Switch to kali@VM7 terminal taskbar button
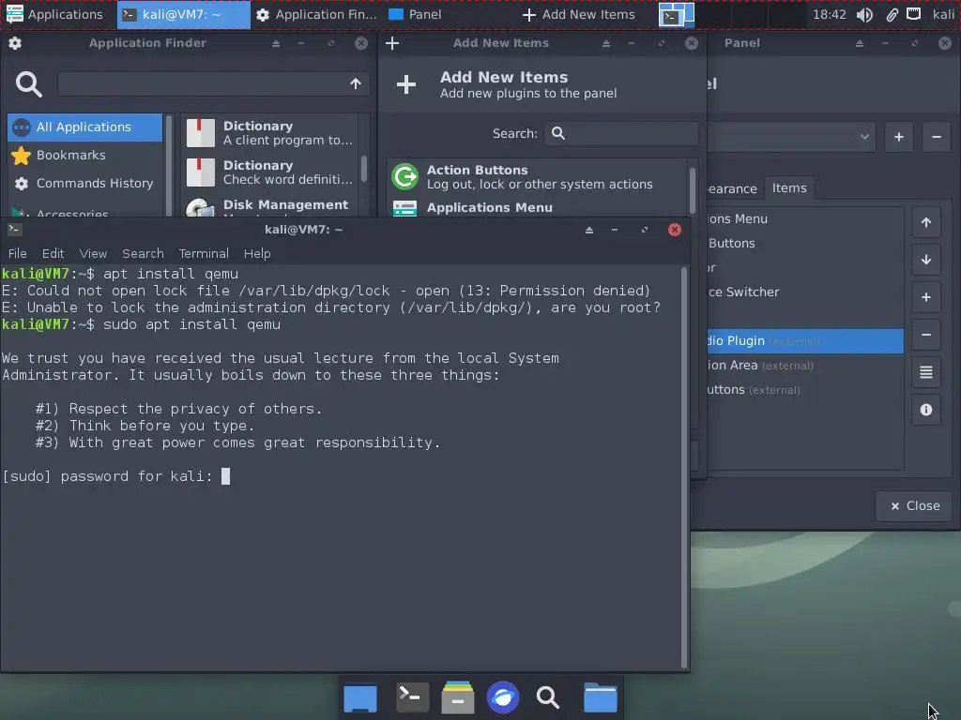 (184, 15)
